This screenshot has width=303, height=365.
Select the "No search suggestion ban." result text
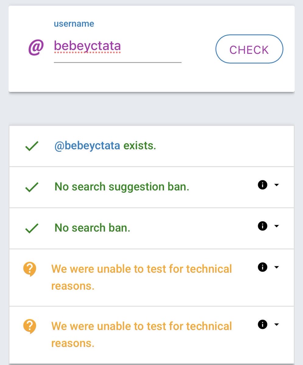point(122,187)
